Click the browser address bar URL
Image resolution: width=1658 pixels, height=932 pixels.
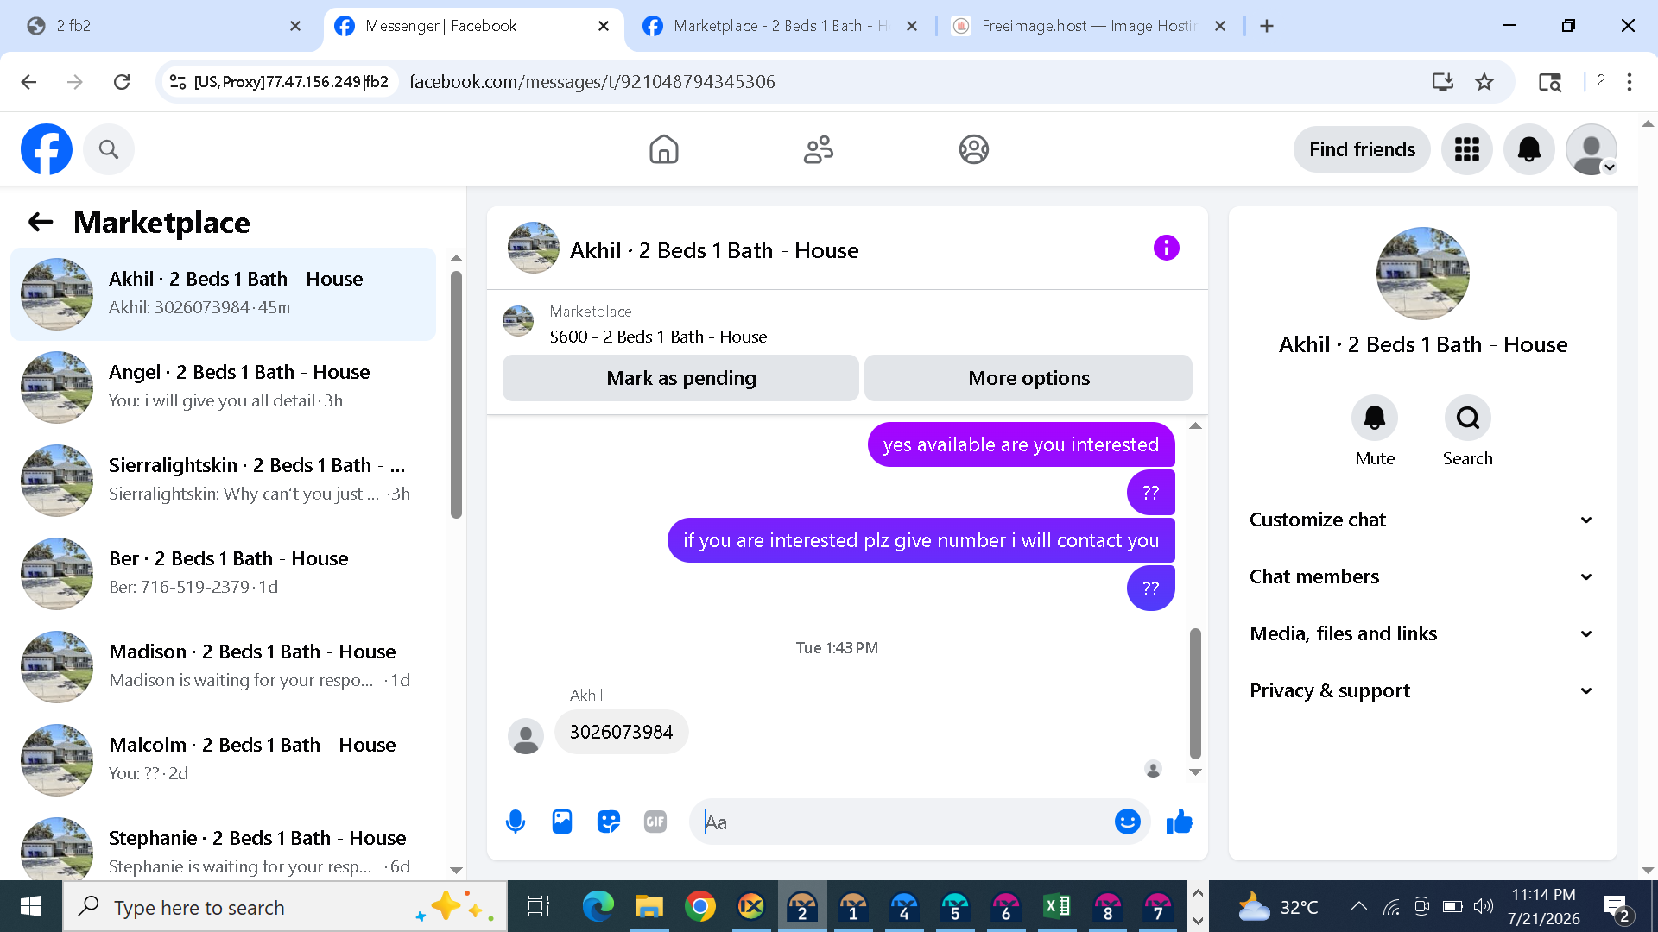tap(592, 82)
